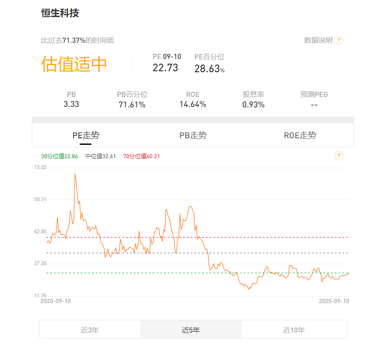Click the 预测PEG label
The height and width of the screenshot is (344, 386).
pos(314,95)
